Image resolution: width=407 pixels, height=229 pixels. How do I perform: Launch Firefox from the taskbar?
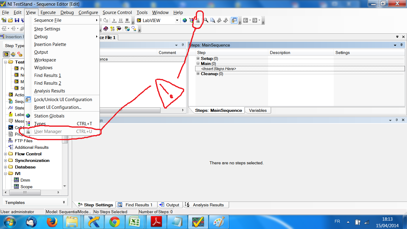click(52, 222)
